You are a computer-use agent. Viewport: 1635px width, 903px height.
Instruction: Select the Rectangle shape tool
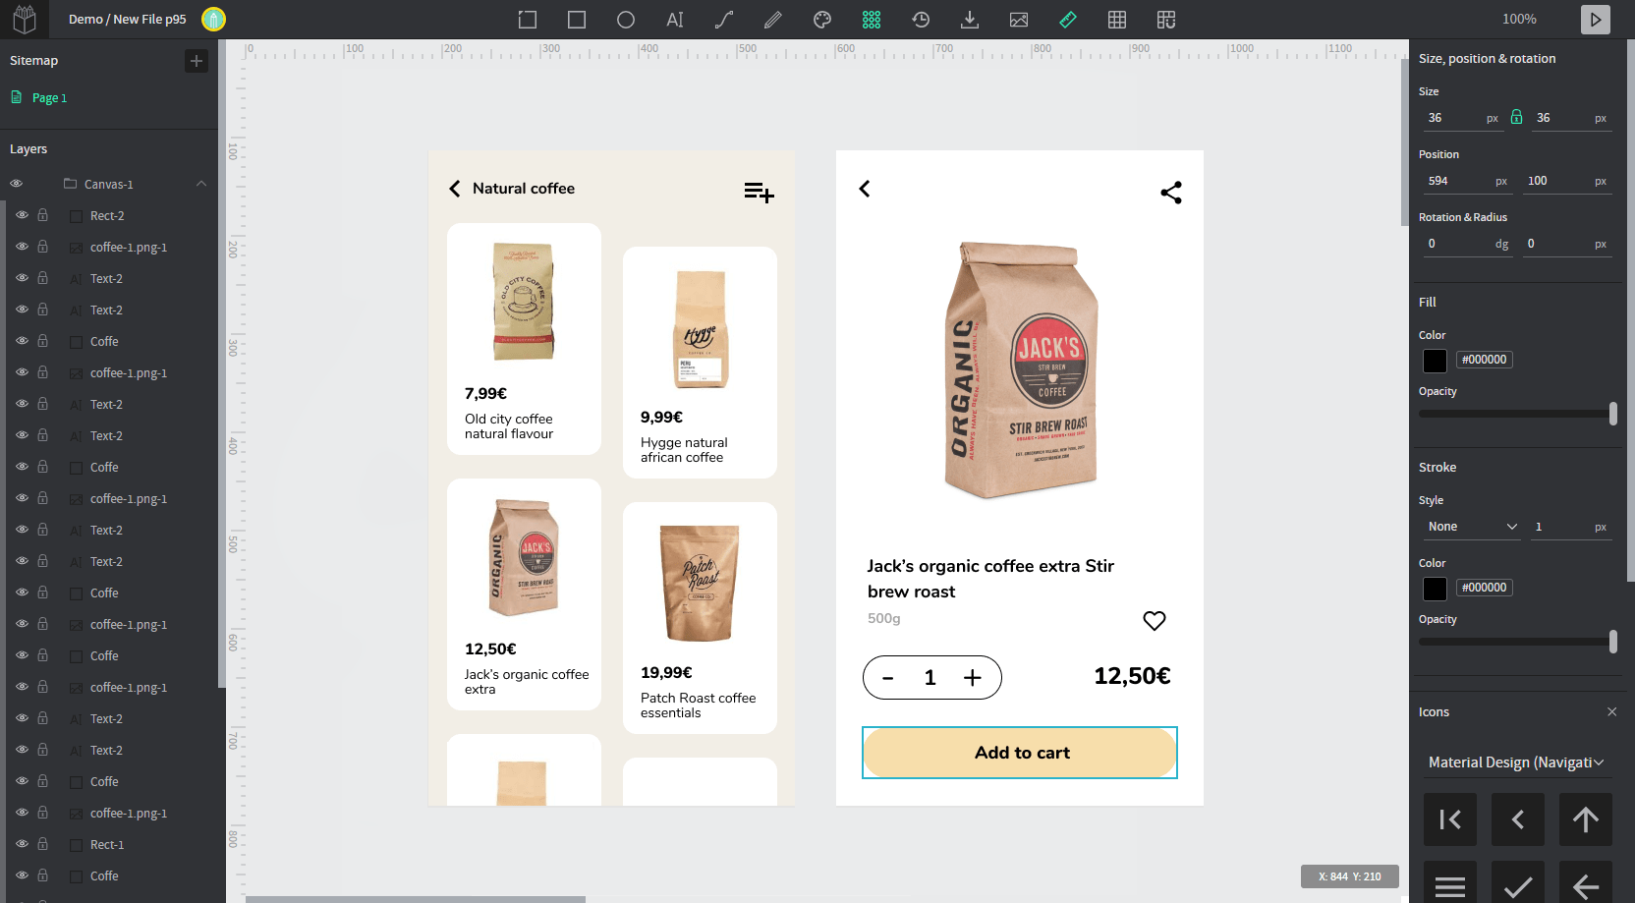(x=577, y=20)
